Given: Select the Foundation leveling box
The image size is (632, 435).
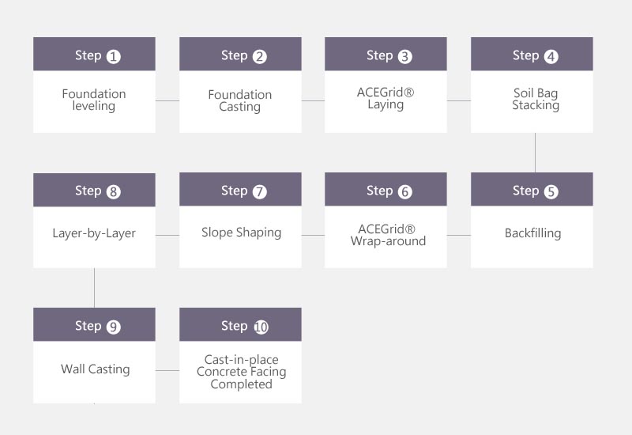Looking at the screenshot, I should 94,100.
